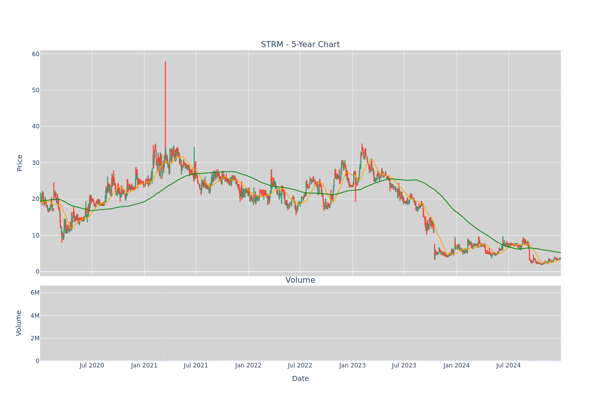Select the "Jul 2024" date tick label
Viewport: 601px width, 401px height.
click(508, 365)
